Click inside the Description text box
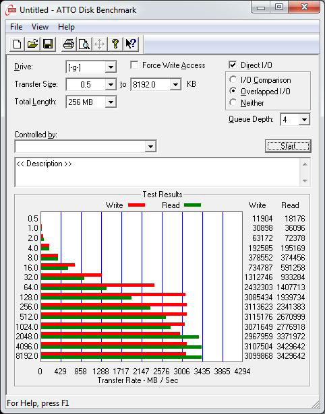Image resolution: width=325 pixels, height=414 pixels. [x=158, y=172]
